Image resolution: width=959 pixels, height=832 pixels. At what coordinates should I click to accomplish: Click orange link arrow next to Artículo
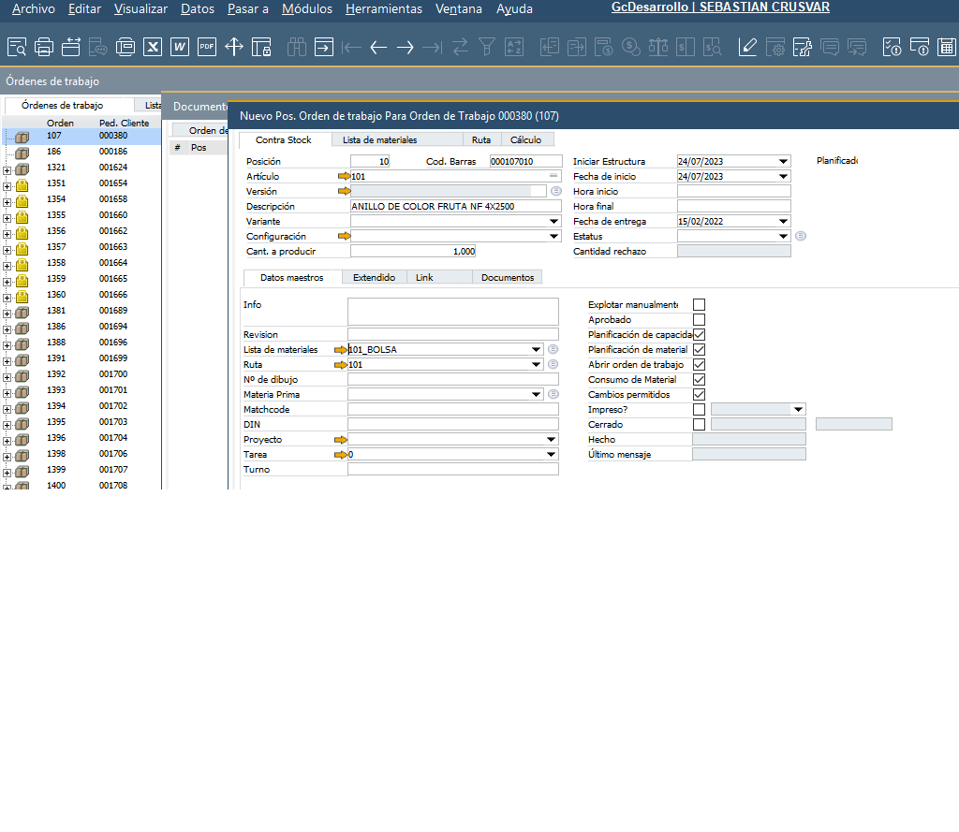pyautogui.click(x=345, y=176)
